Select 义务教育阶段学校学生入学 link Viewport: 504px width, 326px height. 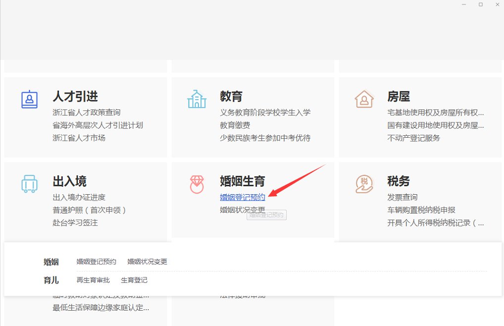(265, 112)
